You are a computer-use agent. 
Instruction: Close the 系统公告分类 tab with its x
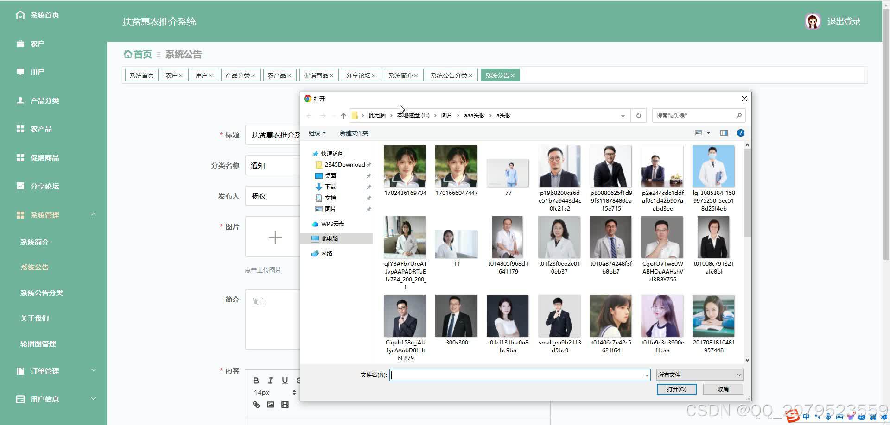470,75
